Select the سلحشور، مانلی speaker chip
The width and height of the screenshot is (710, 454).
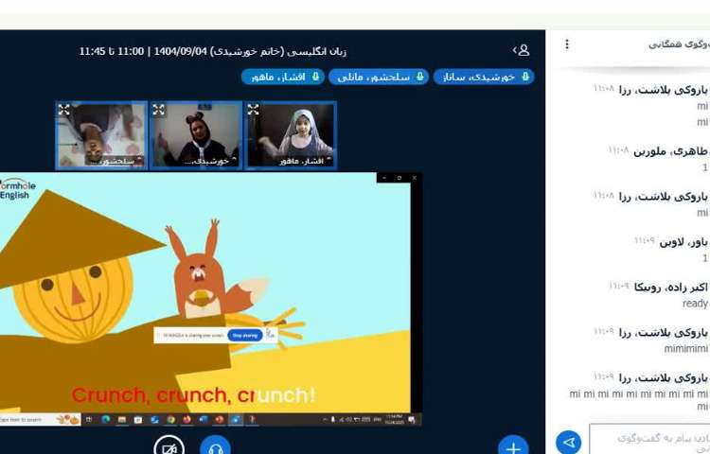coord(379,77)
